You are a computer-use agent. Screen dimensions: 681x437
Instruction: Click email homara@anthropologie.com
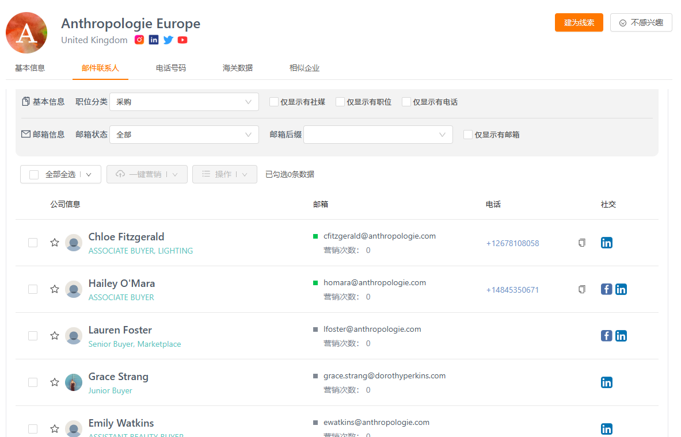pyautogui.click(x=375, y=282)
